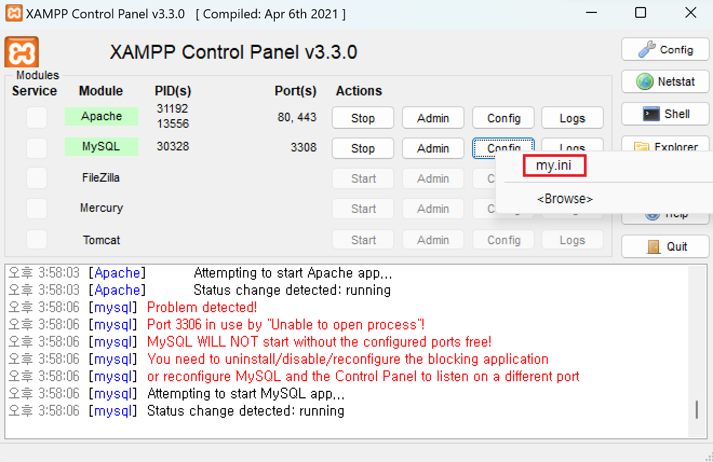Enable the Mercury service checkbox
Screen dimensions: 713x462
pos(36,209)
